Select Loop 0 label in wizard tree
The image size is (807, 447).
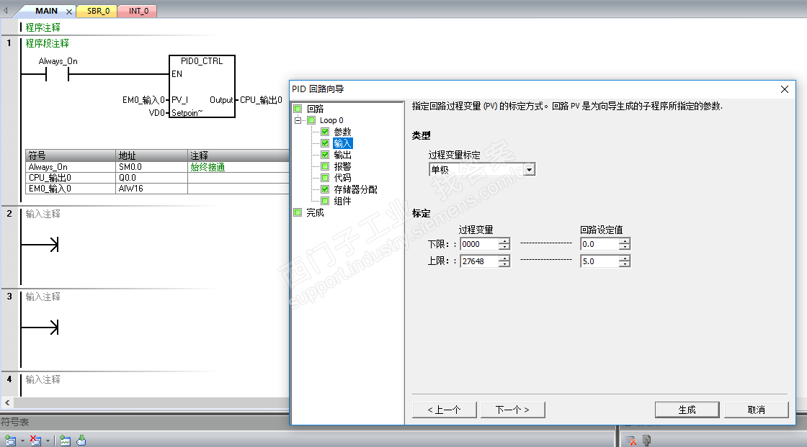tap(331, 120)
